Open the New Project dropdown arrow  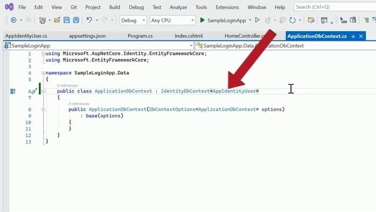[49, 20]
